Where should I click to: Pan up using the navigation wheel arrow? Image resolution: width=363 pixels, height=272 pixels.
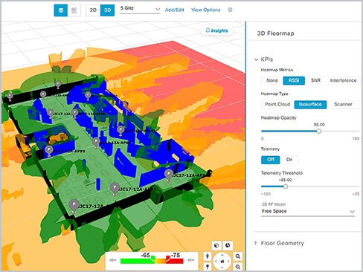pos(222,255)
